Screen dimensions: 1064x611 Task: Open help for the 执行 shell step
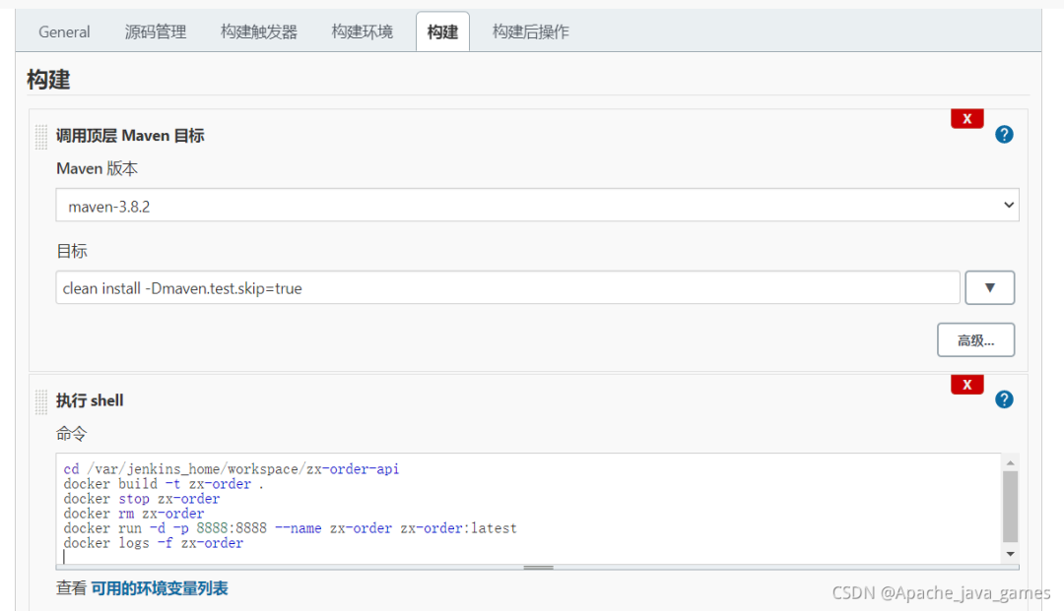(x=1004, y=399)
